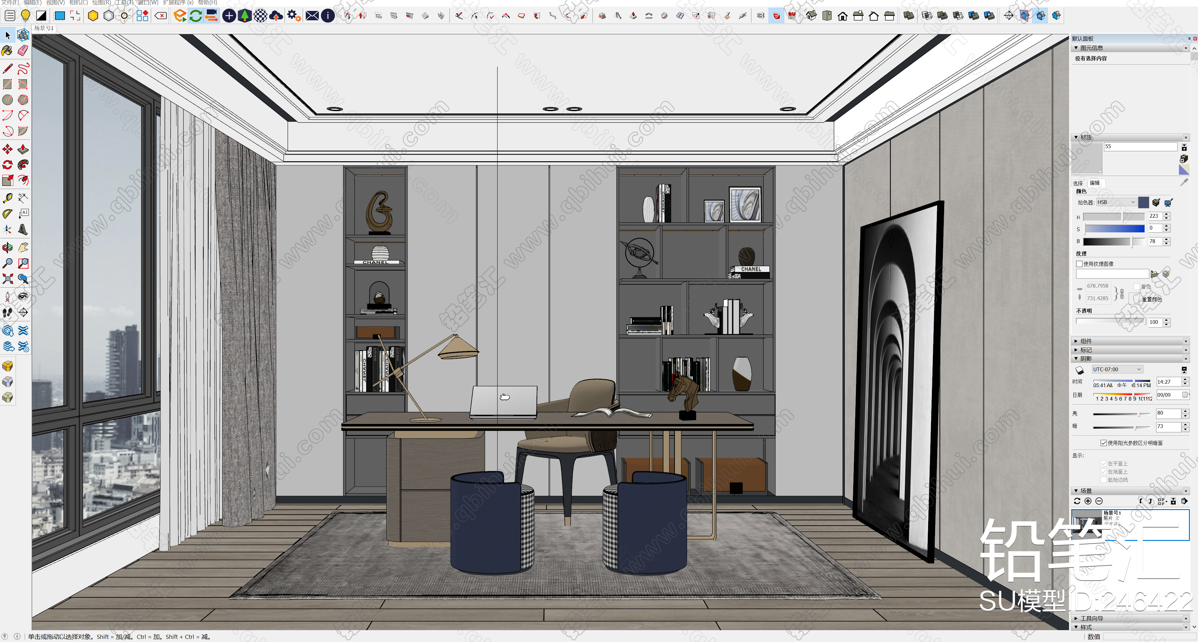Image resolution: width=1198 pixels, height=642 pixels.
Task: Click the add scene plus button
Action: click(x=1088, y=501)
